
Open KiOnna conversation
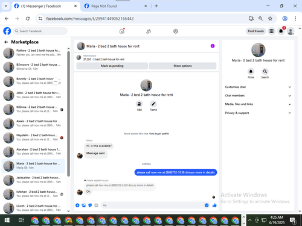point(33,109)
